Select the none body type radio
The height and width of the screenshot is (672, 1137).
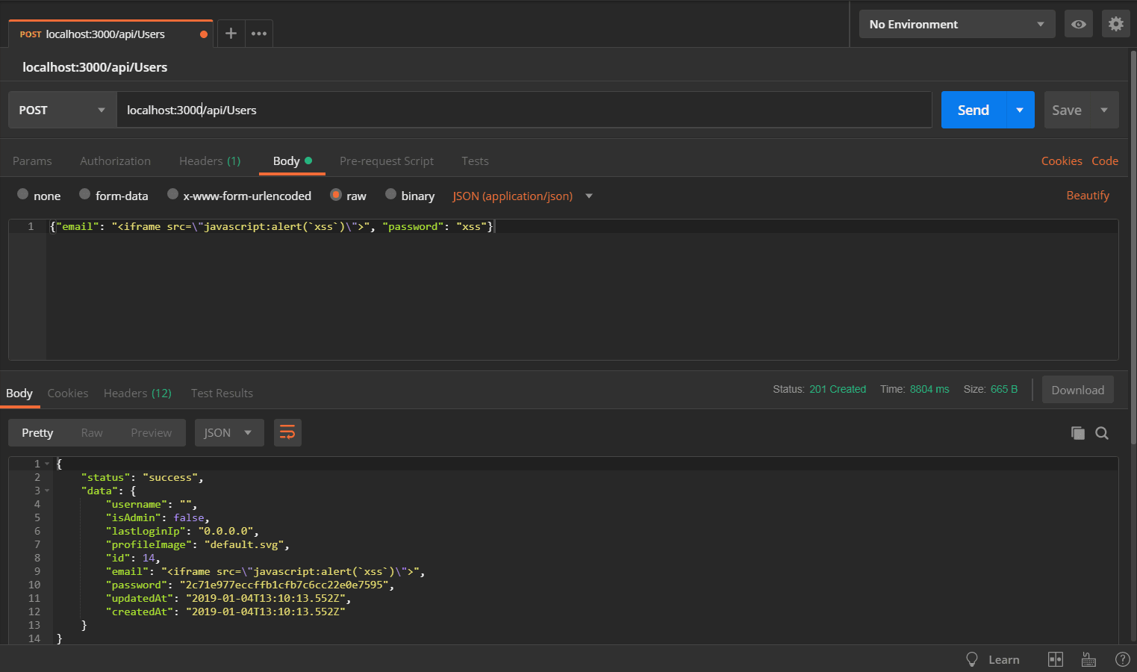click(22, 194)
